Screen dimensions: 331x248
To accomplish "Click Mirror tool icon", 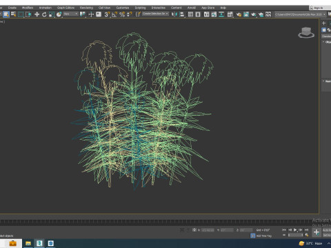I will coord(174,14).
